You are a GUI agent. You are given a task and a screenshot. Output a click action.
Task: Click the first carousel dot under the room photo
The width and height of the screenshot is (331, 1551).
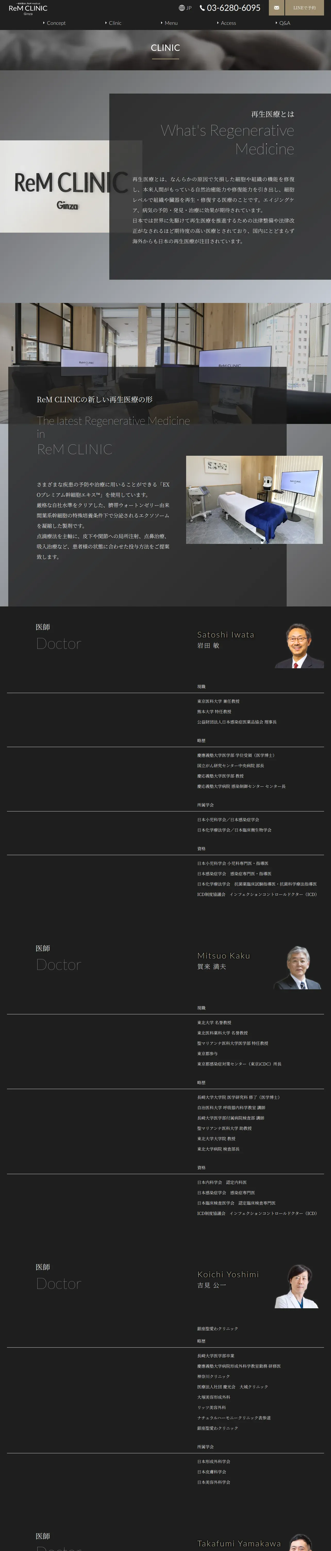[251, 549]
